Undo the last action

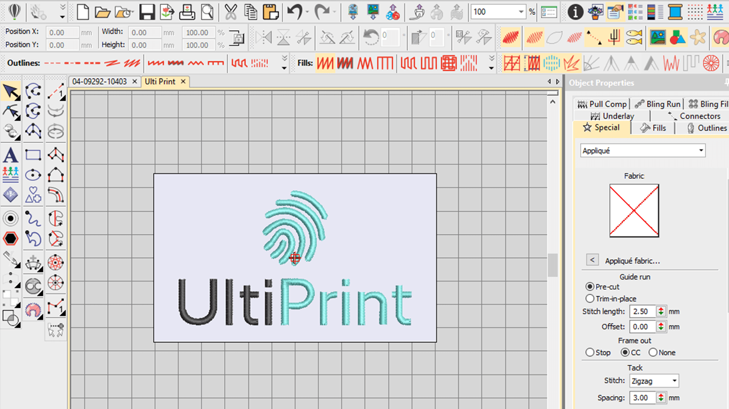click(295, 12)
